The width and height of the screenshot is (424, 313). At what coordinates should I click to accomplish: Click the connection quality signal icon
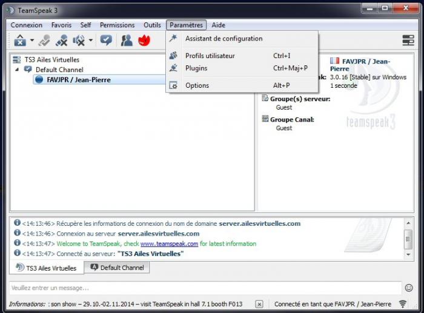403,304
